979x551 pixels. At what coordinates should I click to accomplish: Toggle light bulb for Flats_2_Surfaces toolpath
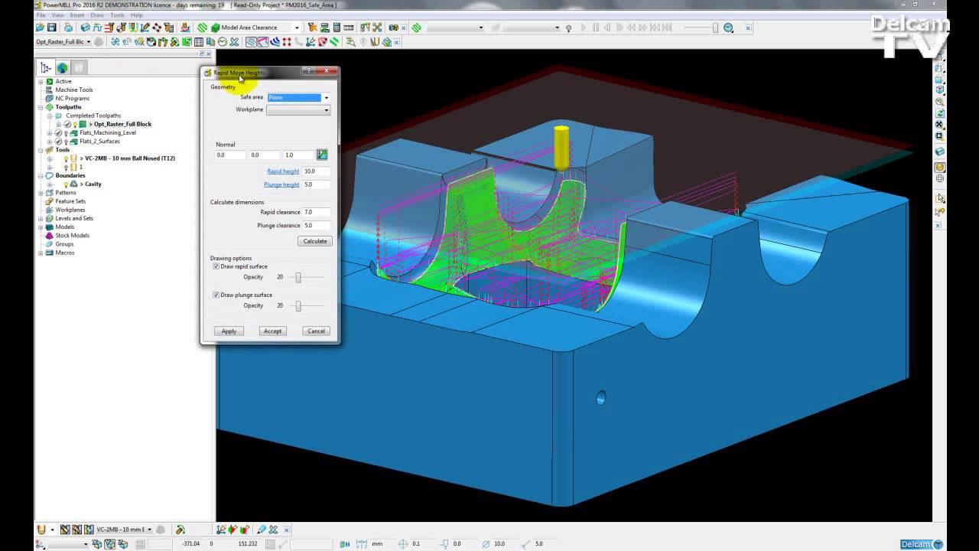(x=66, y=142)
